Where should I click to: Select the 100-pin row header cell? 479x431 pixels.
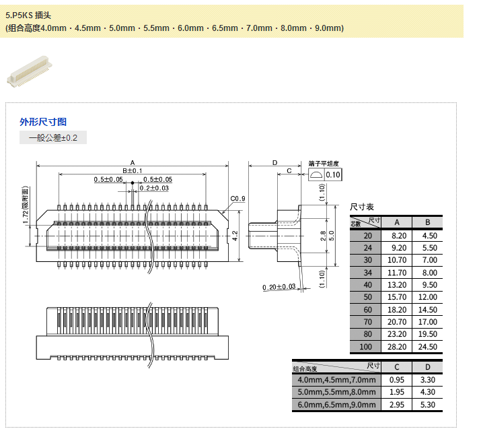pos(367,347)
